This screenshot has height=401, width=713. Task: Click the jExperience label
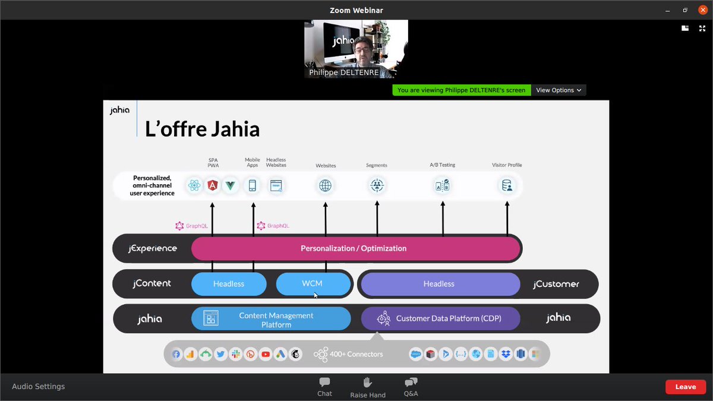tap(153, 248)
